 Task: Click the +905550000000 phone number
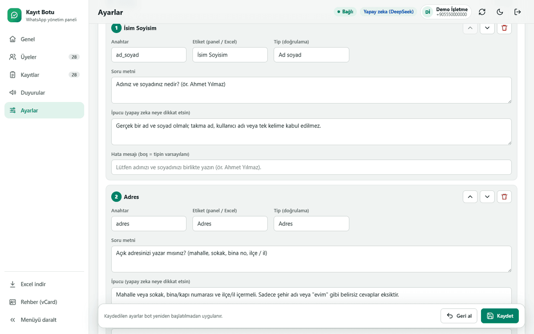click(452, 15)
